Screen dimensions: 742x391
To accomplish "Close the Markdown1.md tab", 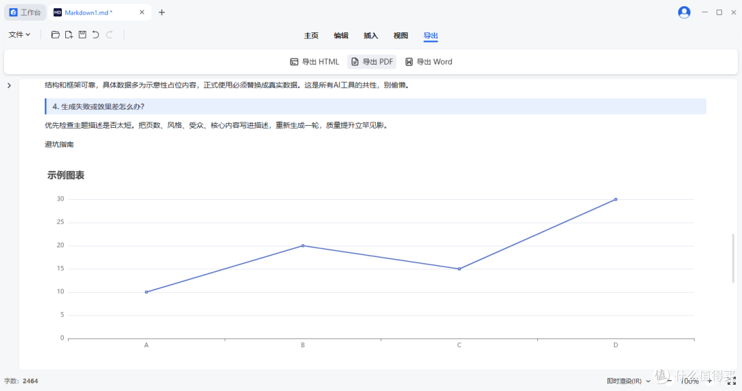I will point(142,12).
